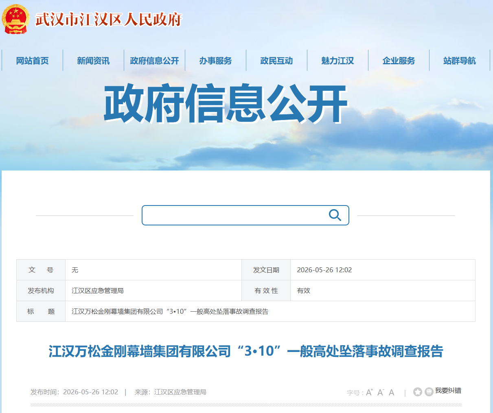Click the 我要纠错 link

tap(448, 391)
